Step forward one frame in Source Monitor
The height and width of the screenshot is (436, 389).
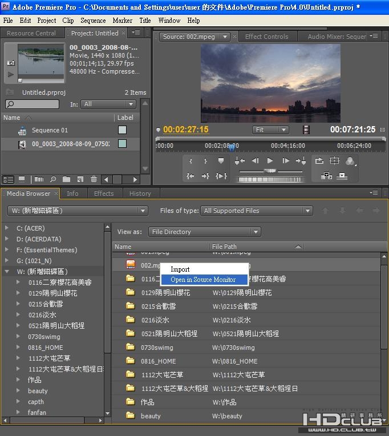pyautogui.click(x=286, y=160)
